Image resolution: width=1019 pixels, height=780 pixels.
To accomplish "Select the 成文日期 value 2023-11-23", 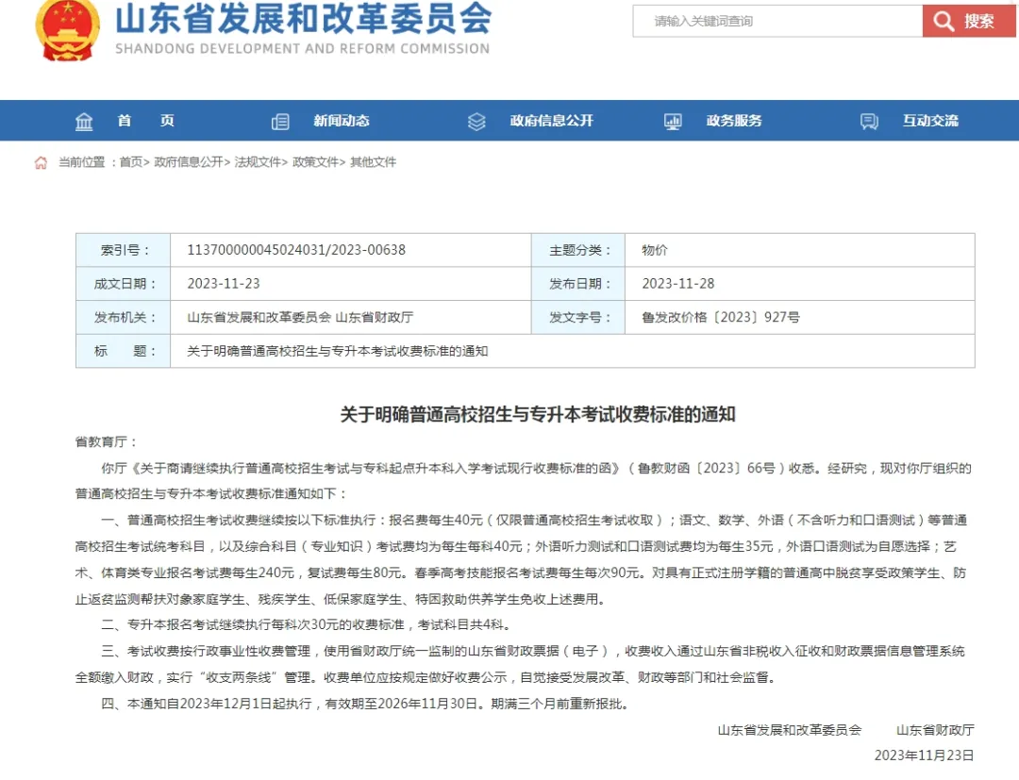I will pyautogui.click(x=224, y=284).
